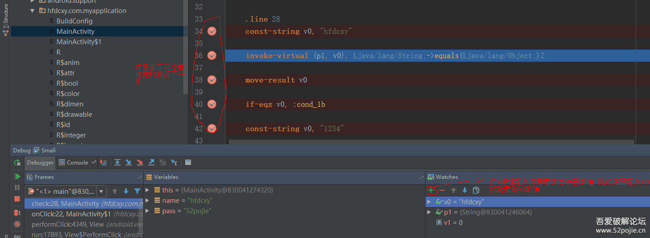Switch to the Debugger tab

(40, 163)
